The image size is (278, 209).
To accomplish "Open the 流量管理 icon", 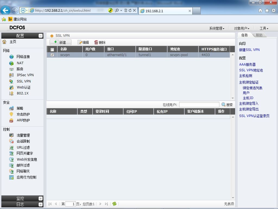I will (x=11, y=135).
